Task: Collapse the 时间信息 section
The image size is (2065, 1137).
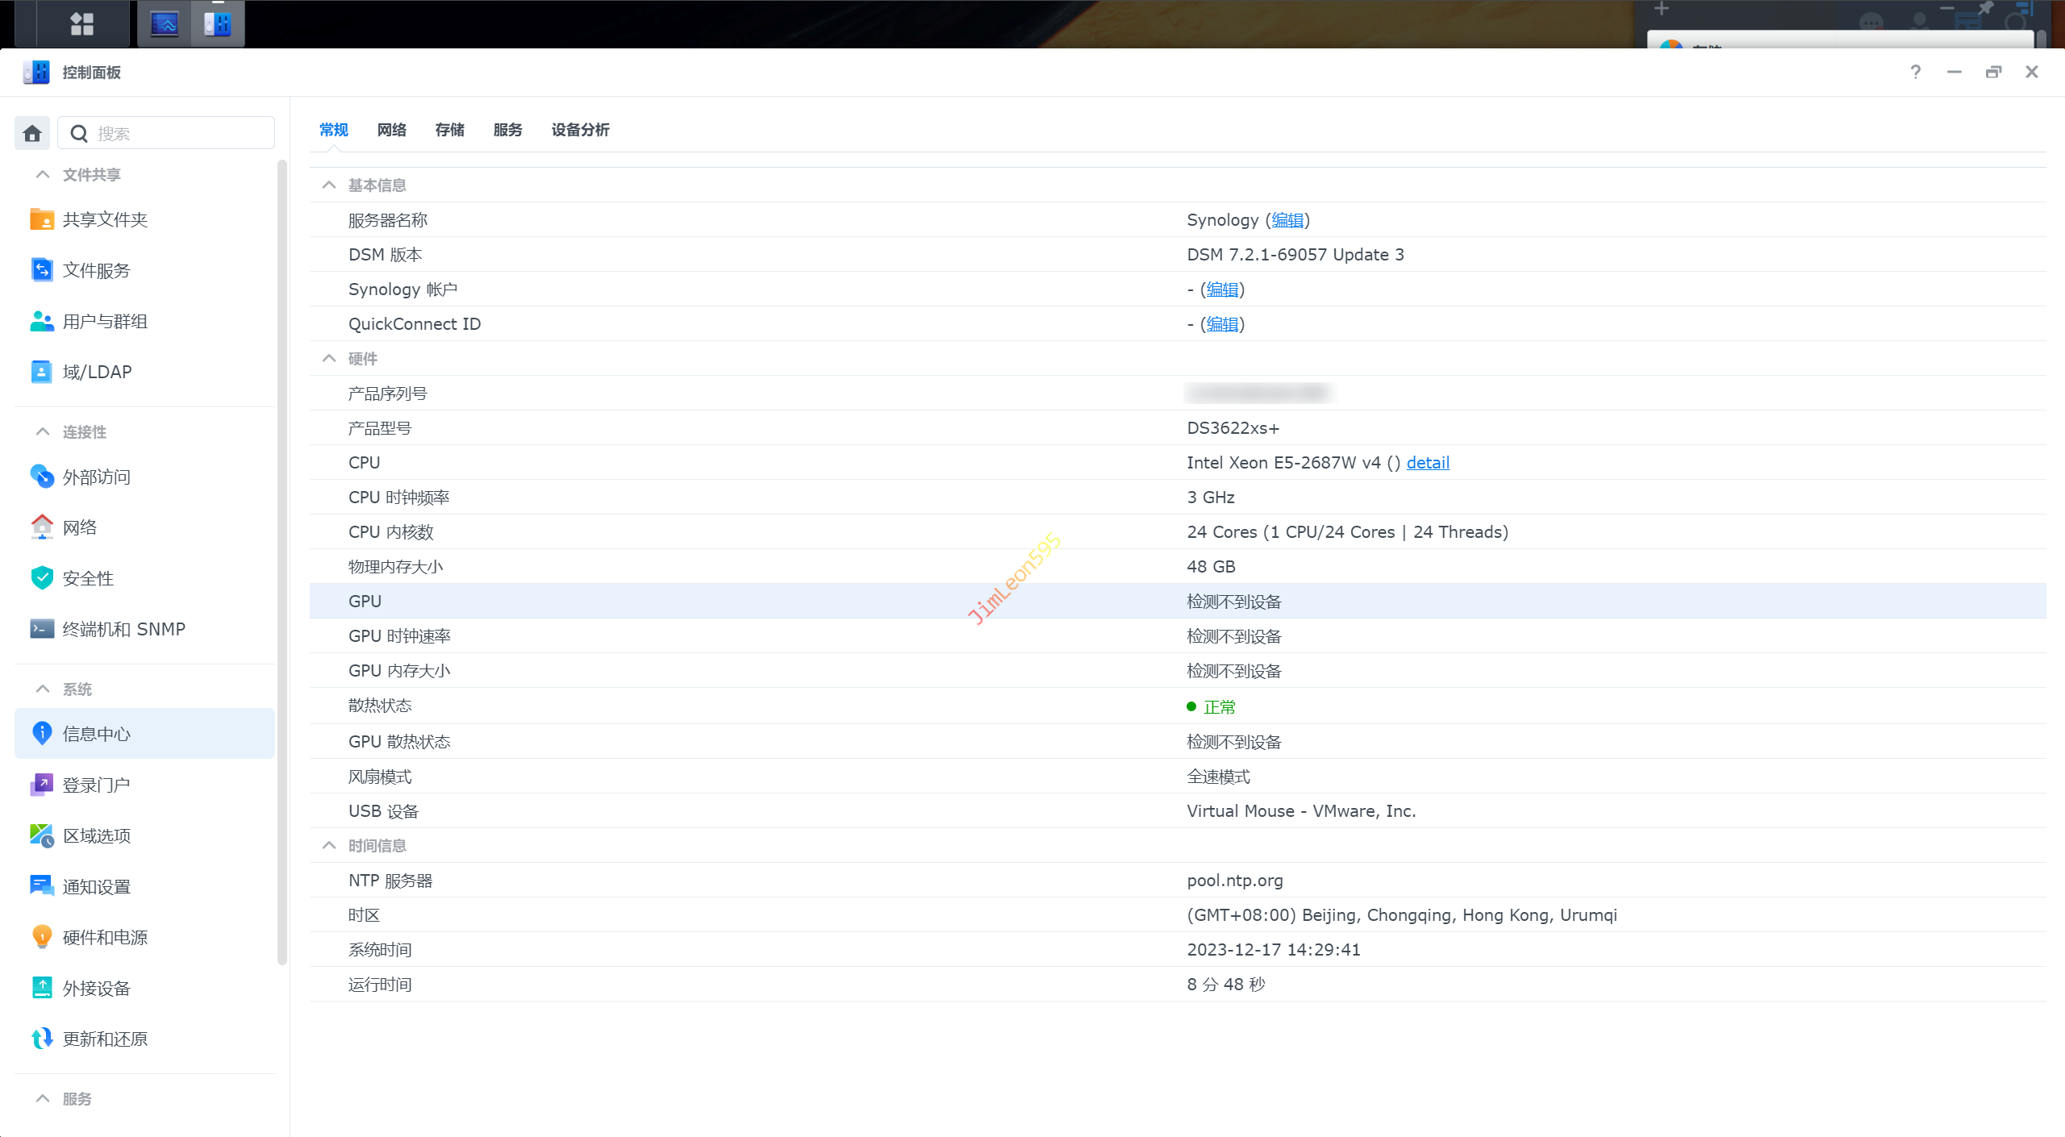Action: [329, 846]
